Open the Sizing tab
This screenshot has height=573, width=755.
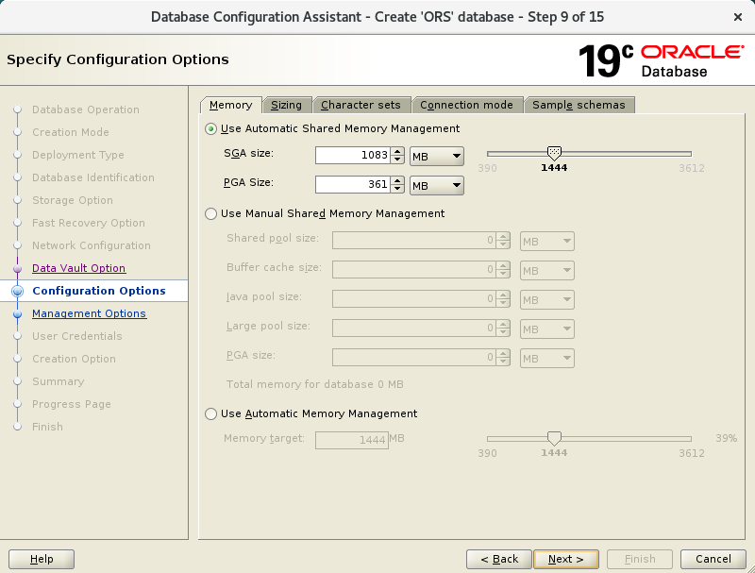point(287,105)
